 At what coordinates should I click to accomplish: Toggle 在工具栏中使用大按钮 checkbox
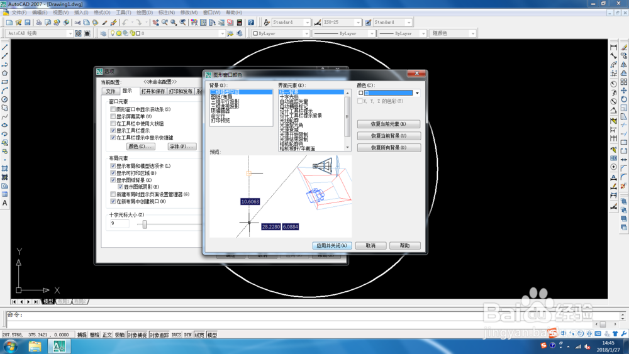click(x=113, y=123)
